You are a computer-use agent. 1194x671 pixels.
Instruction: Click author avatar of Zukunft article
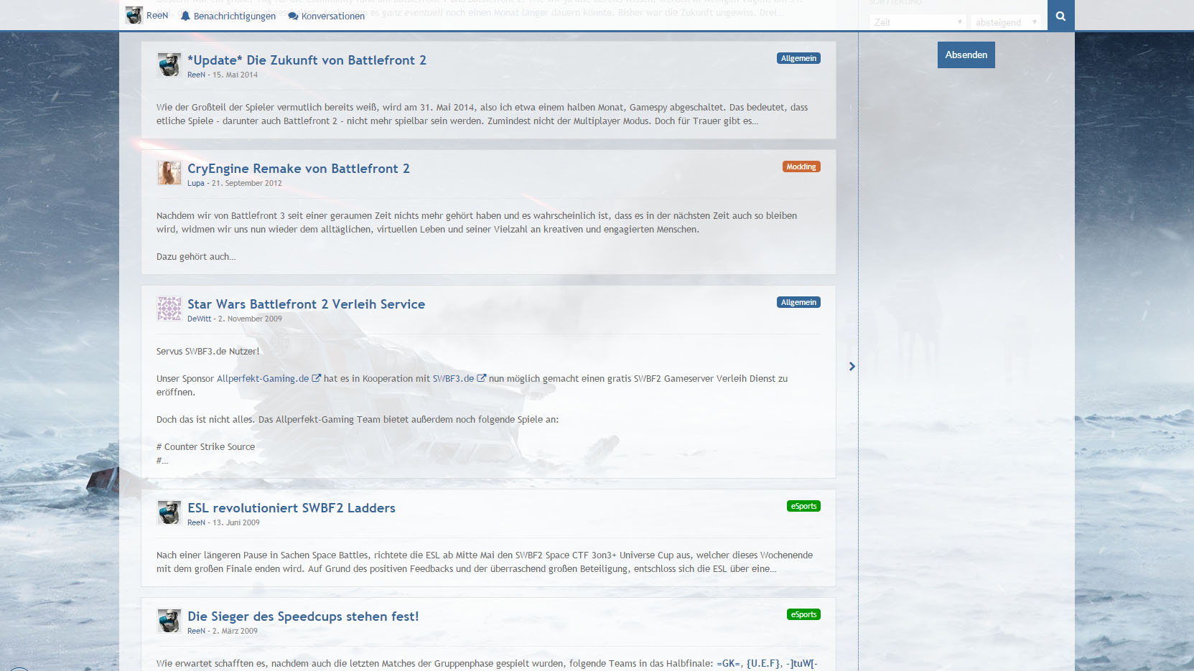pos(169,65)
